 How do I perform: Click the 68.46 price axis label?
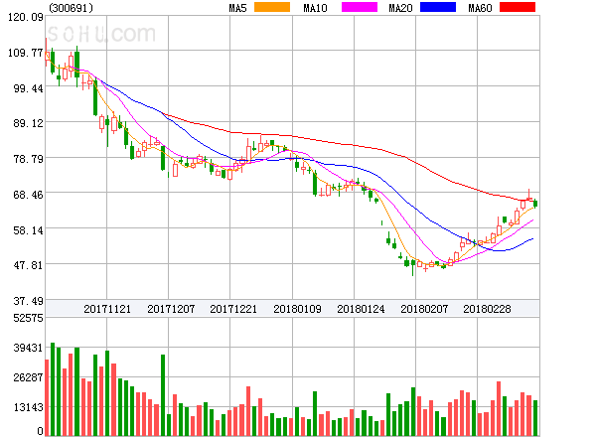click(x=28, y=195)
